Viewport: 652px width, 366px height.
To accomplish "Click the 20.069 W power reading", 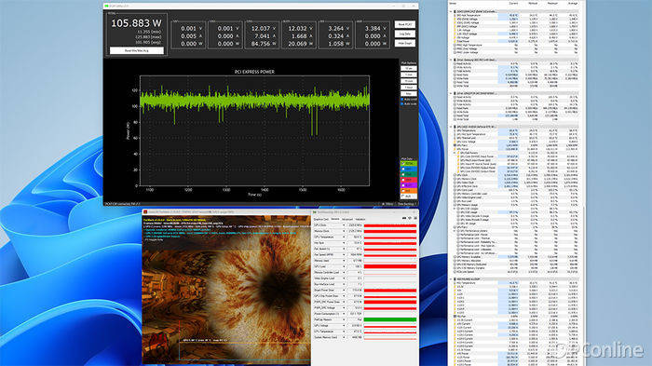I will click(x=300, y=43).
